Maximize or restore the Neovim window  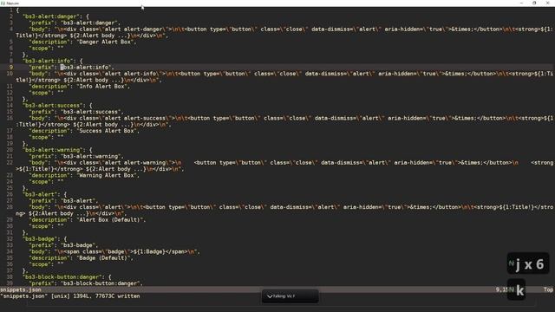pos(534,3)
